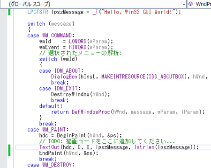Click the purple cube icon beside WndProc
Viewport: 211px width, 168px height.
coord(190,4)
